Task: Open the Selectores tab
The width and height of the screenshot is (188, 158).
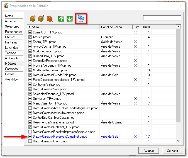Action: click(14, 26)
